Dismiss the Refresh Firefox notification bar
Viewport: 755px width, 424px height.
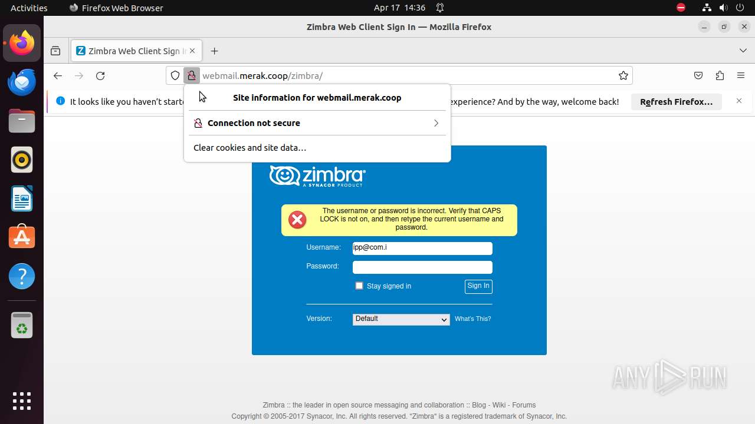(x=739, y=101)
